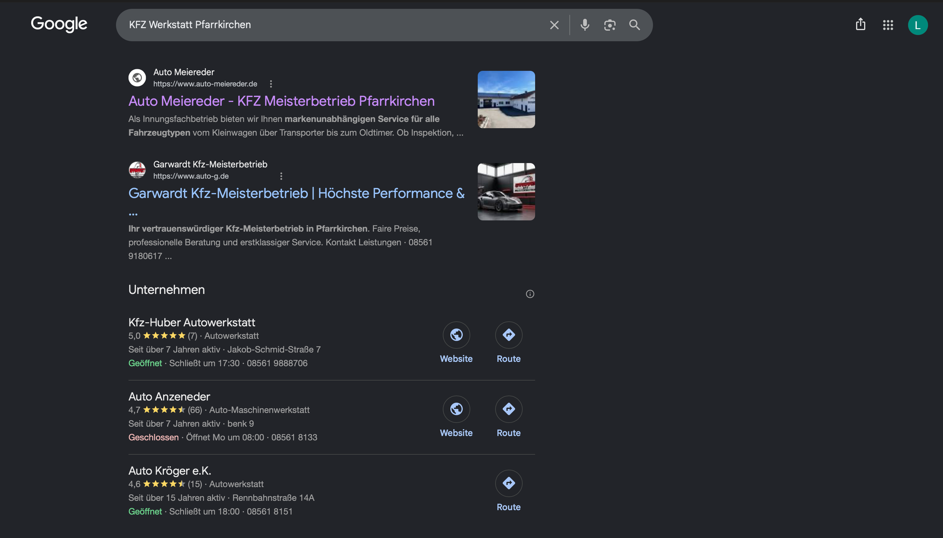
Task: Click the https://www.auto-g.de URL text
Action: [191, 176]
